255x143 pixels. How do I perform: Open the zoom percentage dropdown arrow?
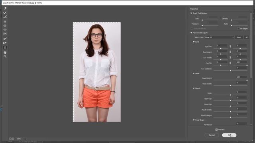pos(25,139)
